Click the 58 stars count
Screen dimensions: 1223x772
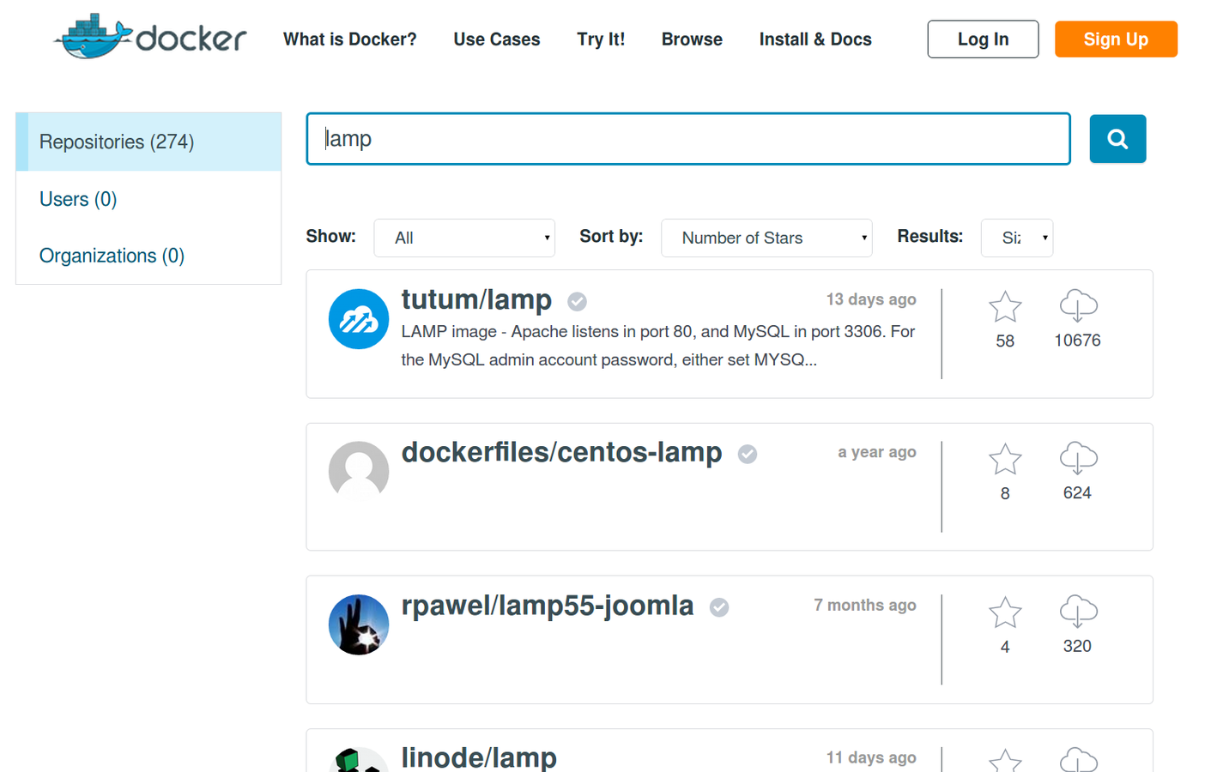[x=1005, y=341]
